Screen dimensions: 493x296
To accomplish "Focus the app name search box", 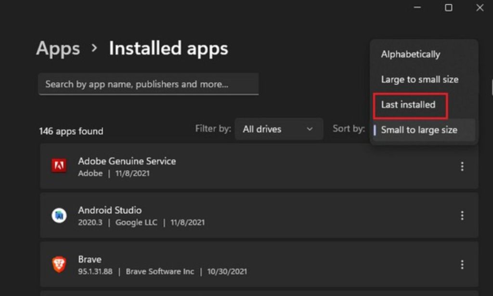I will 148,84.
